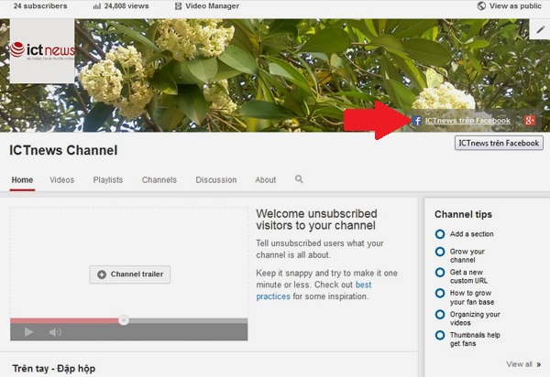This screenshot has height=377, width=550.
Task: Click the play button in the trailer player
Action: [28, 331]
